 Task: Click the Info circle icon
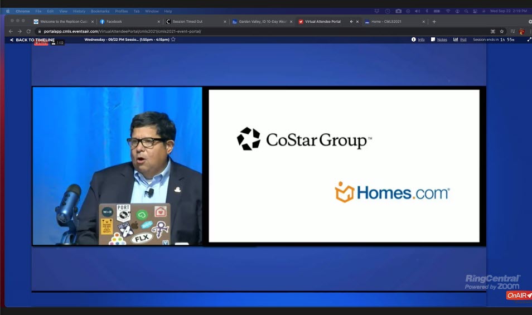(413, 40)
